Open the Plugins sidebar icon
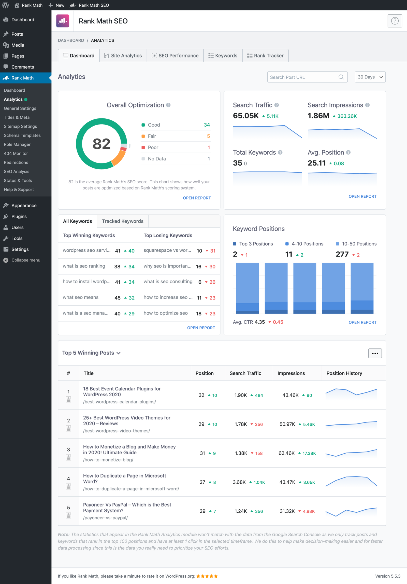 pos(6,216)
